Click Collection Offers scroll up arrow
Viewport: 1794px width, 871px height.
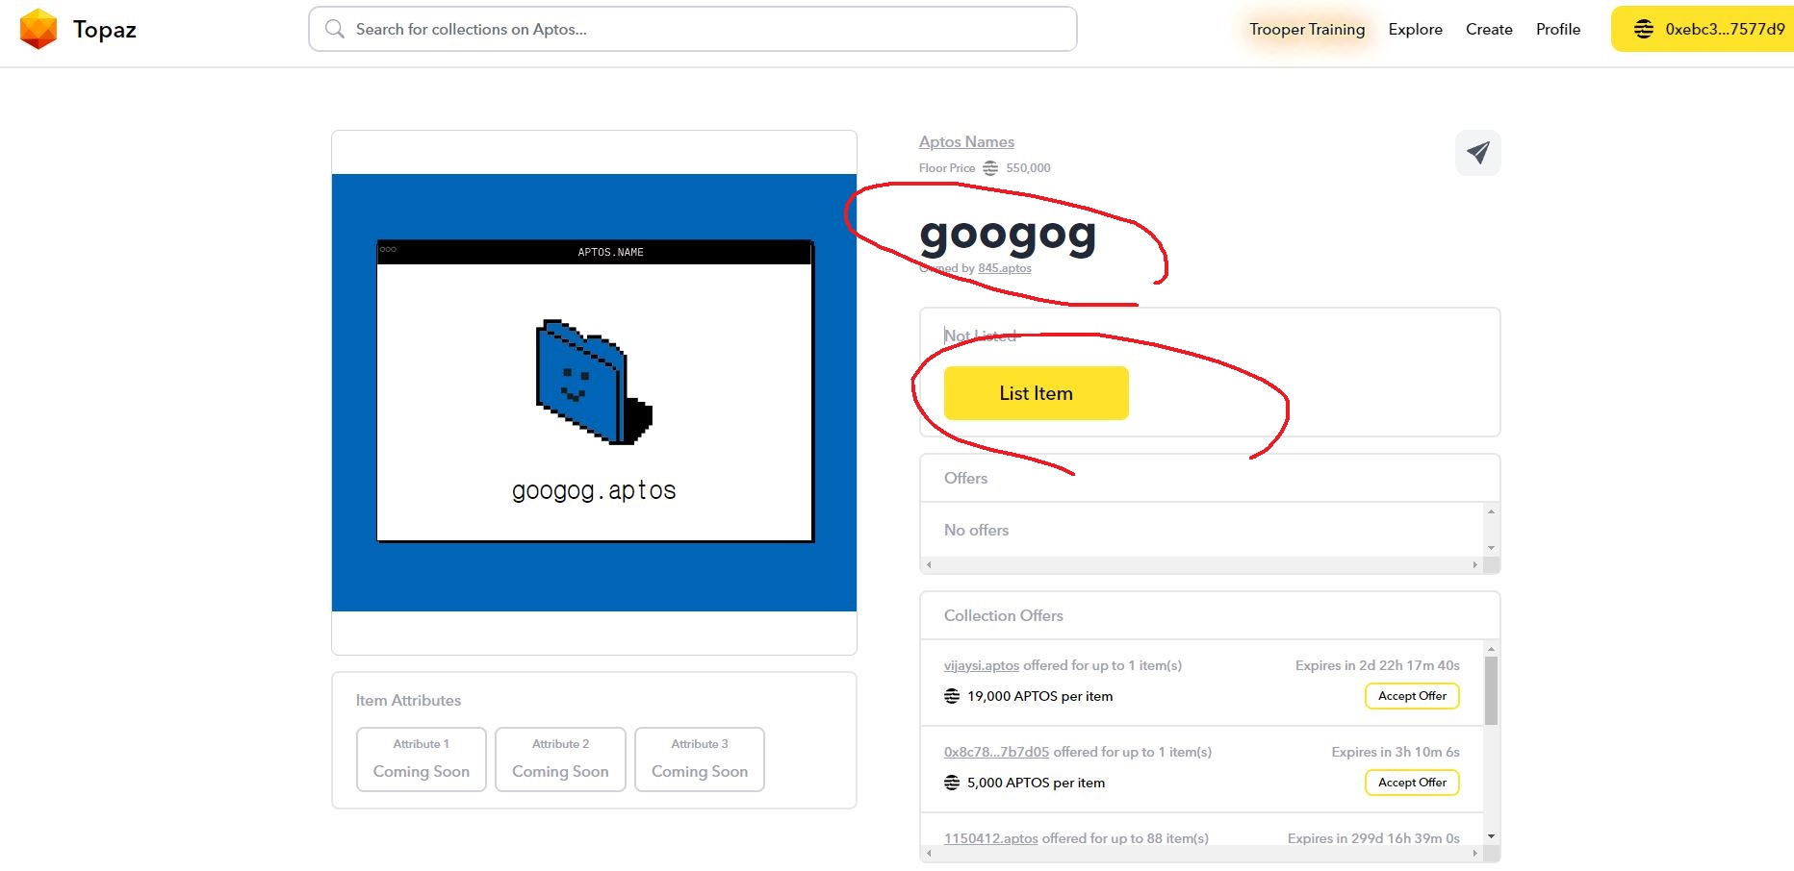coord(1491,649)
